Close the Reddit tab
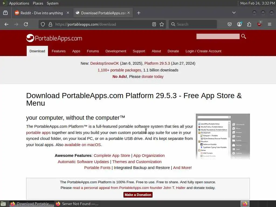 click(x=68, y=13)
